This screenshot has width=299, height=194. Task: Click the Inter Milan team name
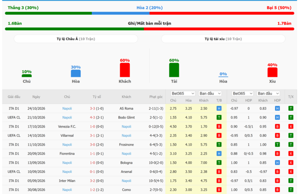tap(67, 181)
